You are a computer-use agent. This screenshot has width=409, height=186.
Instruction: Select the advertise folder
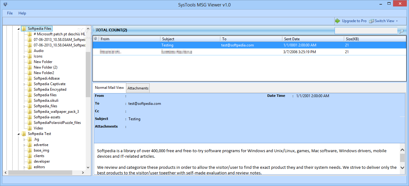tap(41, 145)
